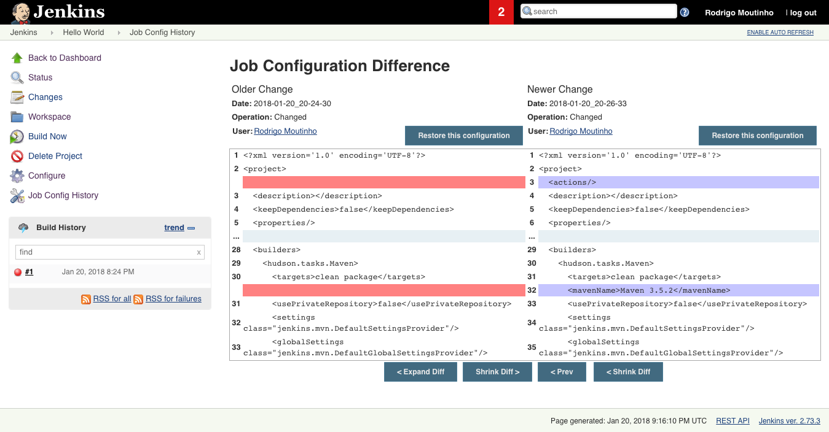
Task: Click the Job Config History tools icon
Action: tap(17, 196)
